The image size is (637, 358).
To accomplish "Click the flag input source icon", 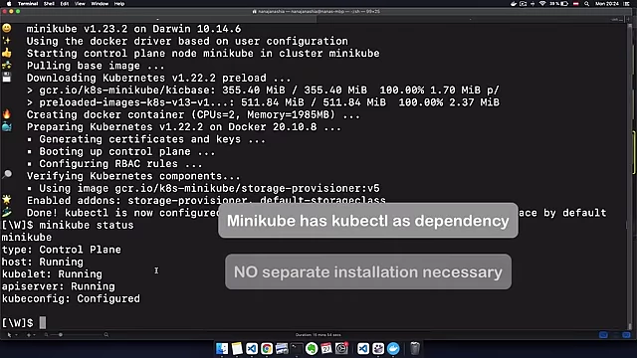I will tap(575, 4).
